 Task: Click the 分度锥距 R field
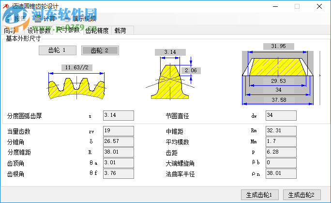tap(119, 152)
